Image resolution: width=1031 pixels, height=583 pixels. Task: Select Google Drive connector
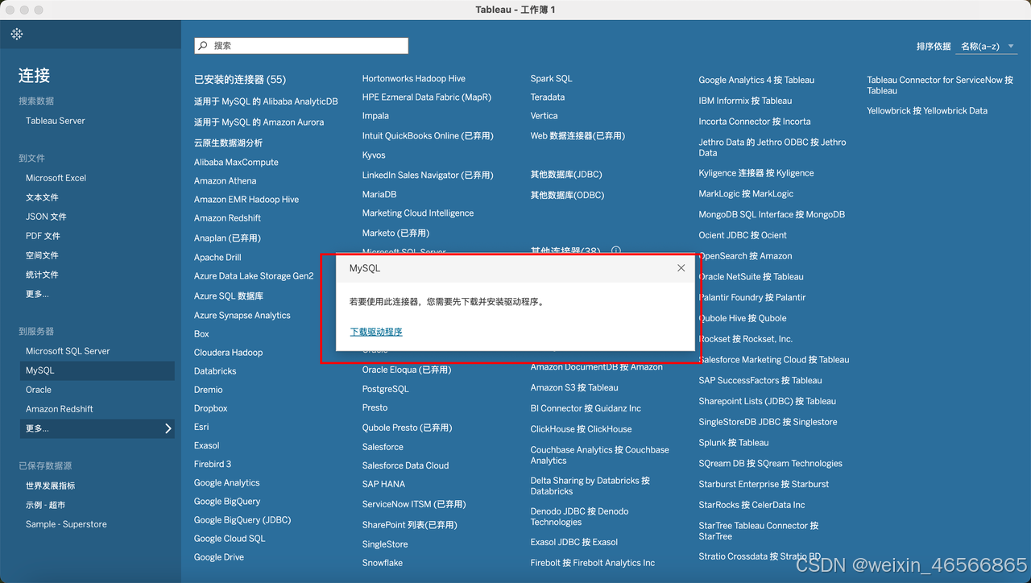click(x=219, y=557)
